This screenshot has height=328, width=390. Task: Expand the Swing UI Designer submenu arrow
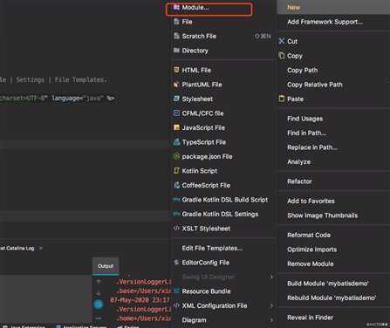[271, 277]
